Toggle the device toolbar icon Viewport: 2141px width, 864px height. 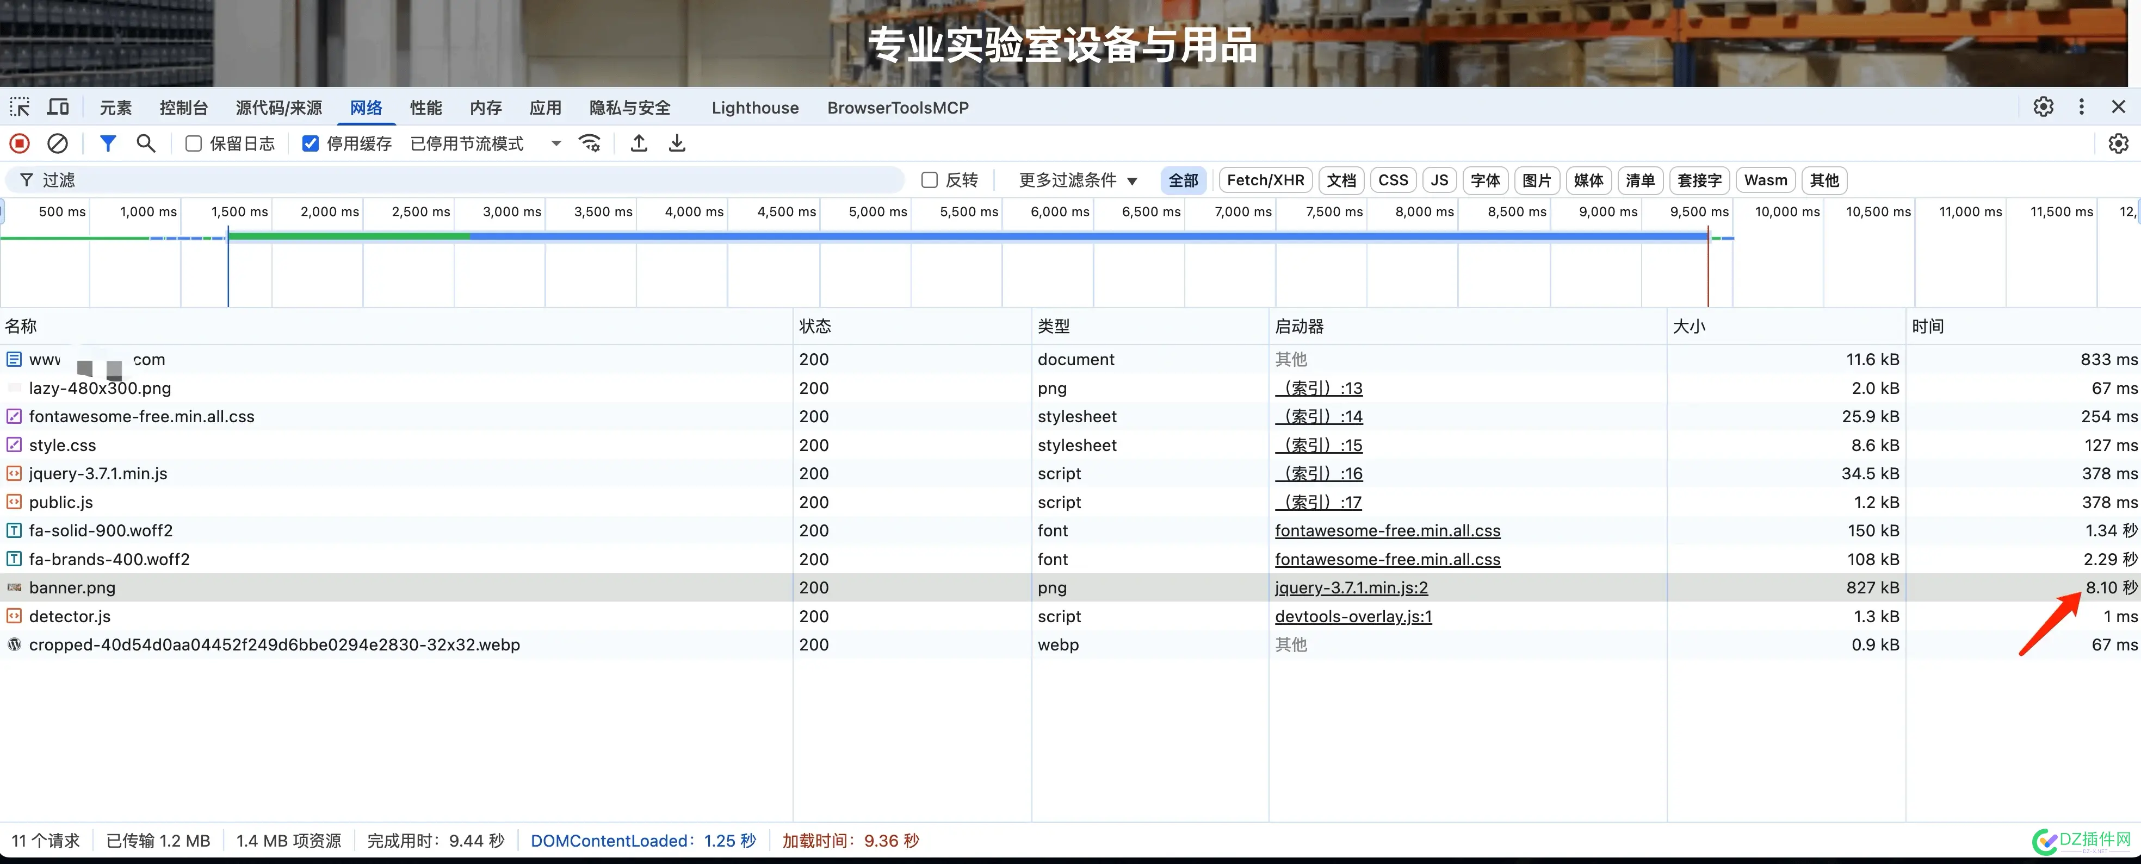(x=58, y=108)
